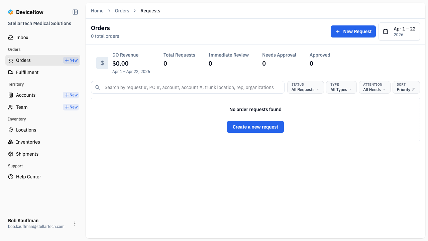Click the Requests breadcrumb

pyautogui.click(x=150, y=11)
